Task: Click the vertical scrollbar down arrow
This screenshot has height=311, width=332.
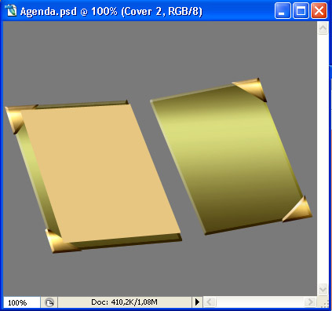Action: coord(323,290)
